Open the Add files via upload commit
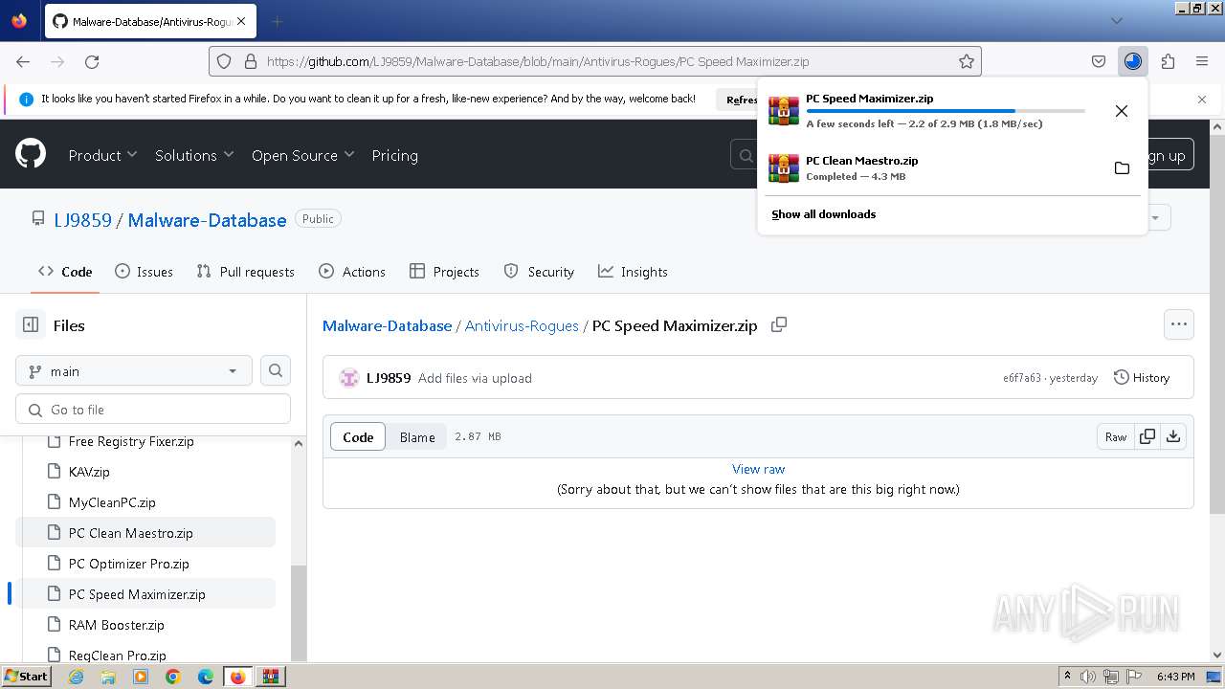Viewport: 1225px width, 689px height. (475, 378)
